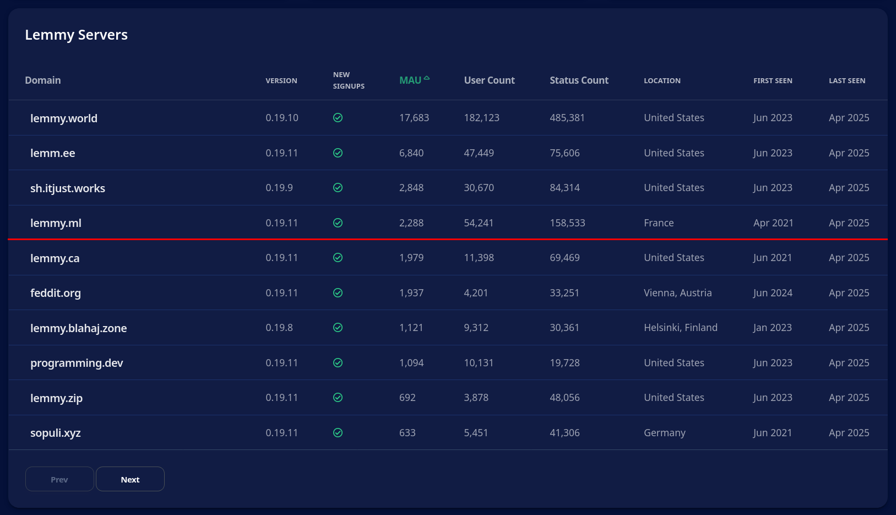The height and width of the screenshot is (515, 896).
Task: Open the lemmy.ca server link
Action: [x=55, y=258]
